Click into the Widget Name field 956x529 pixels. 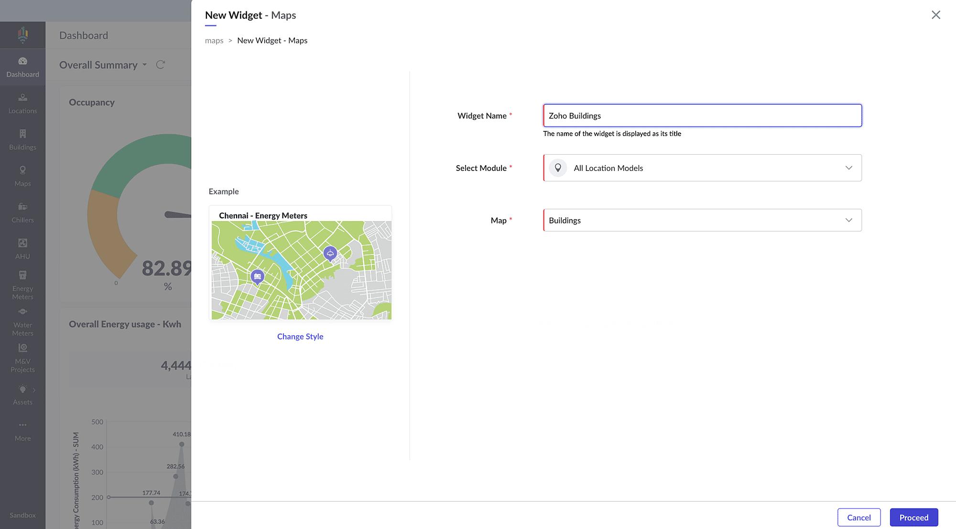pyautogui.click(x=702, y=116)
